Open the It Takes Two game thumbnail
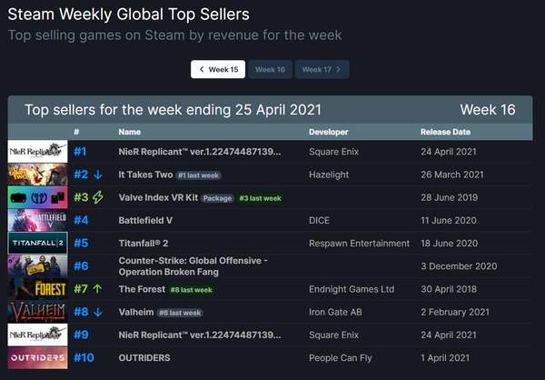 coord(37,175)
